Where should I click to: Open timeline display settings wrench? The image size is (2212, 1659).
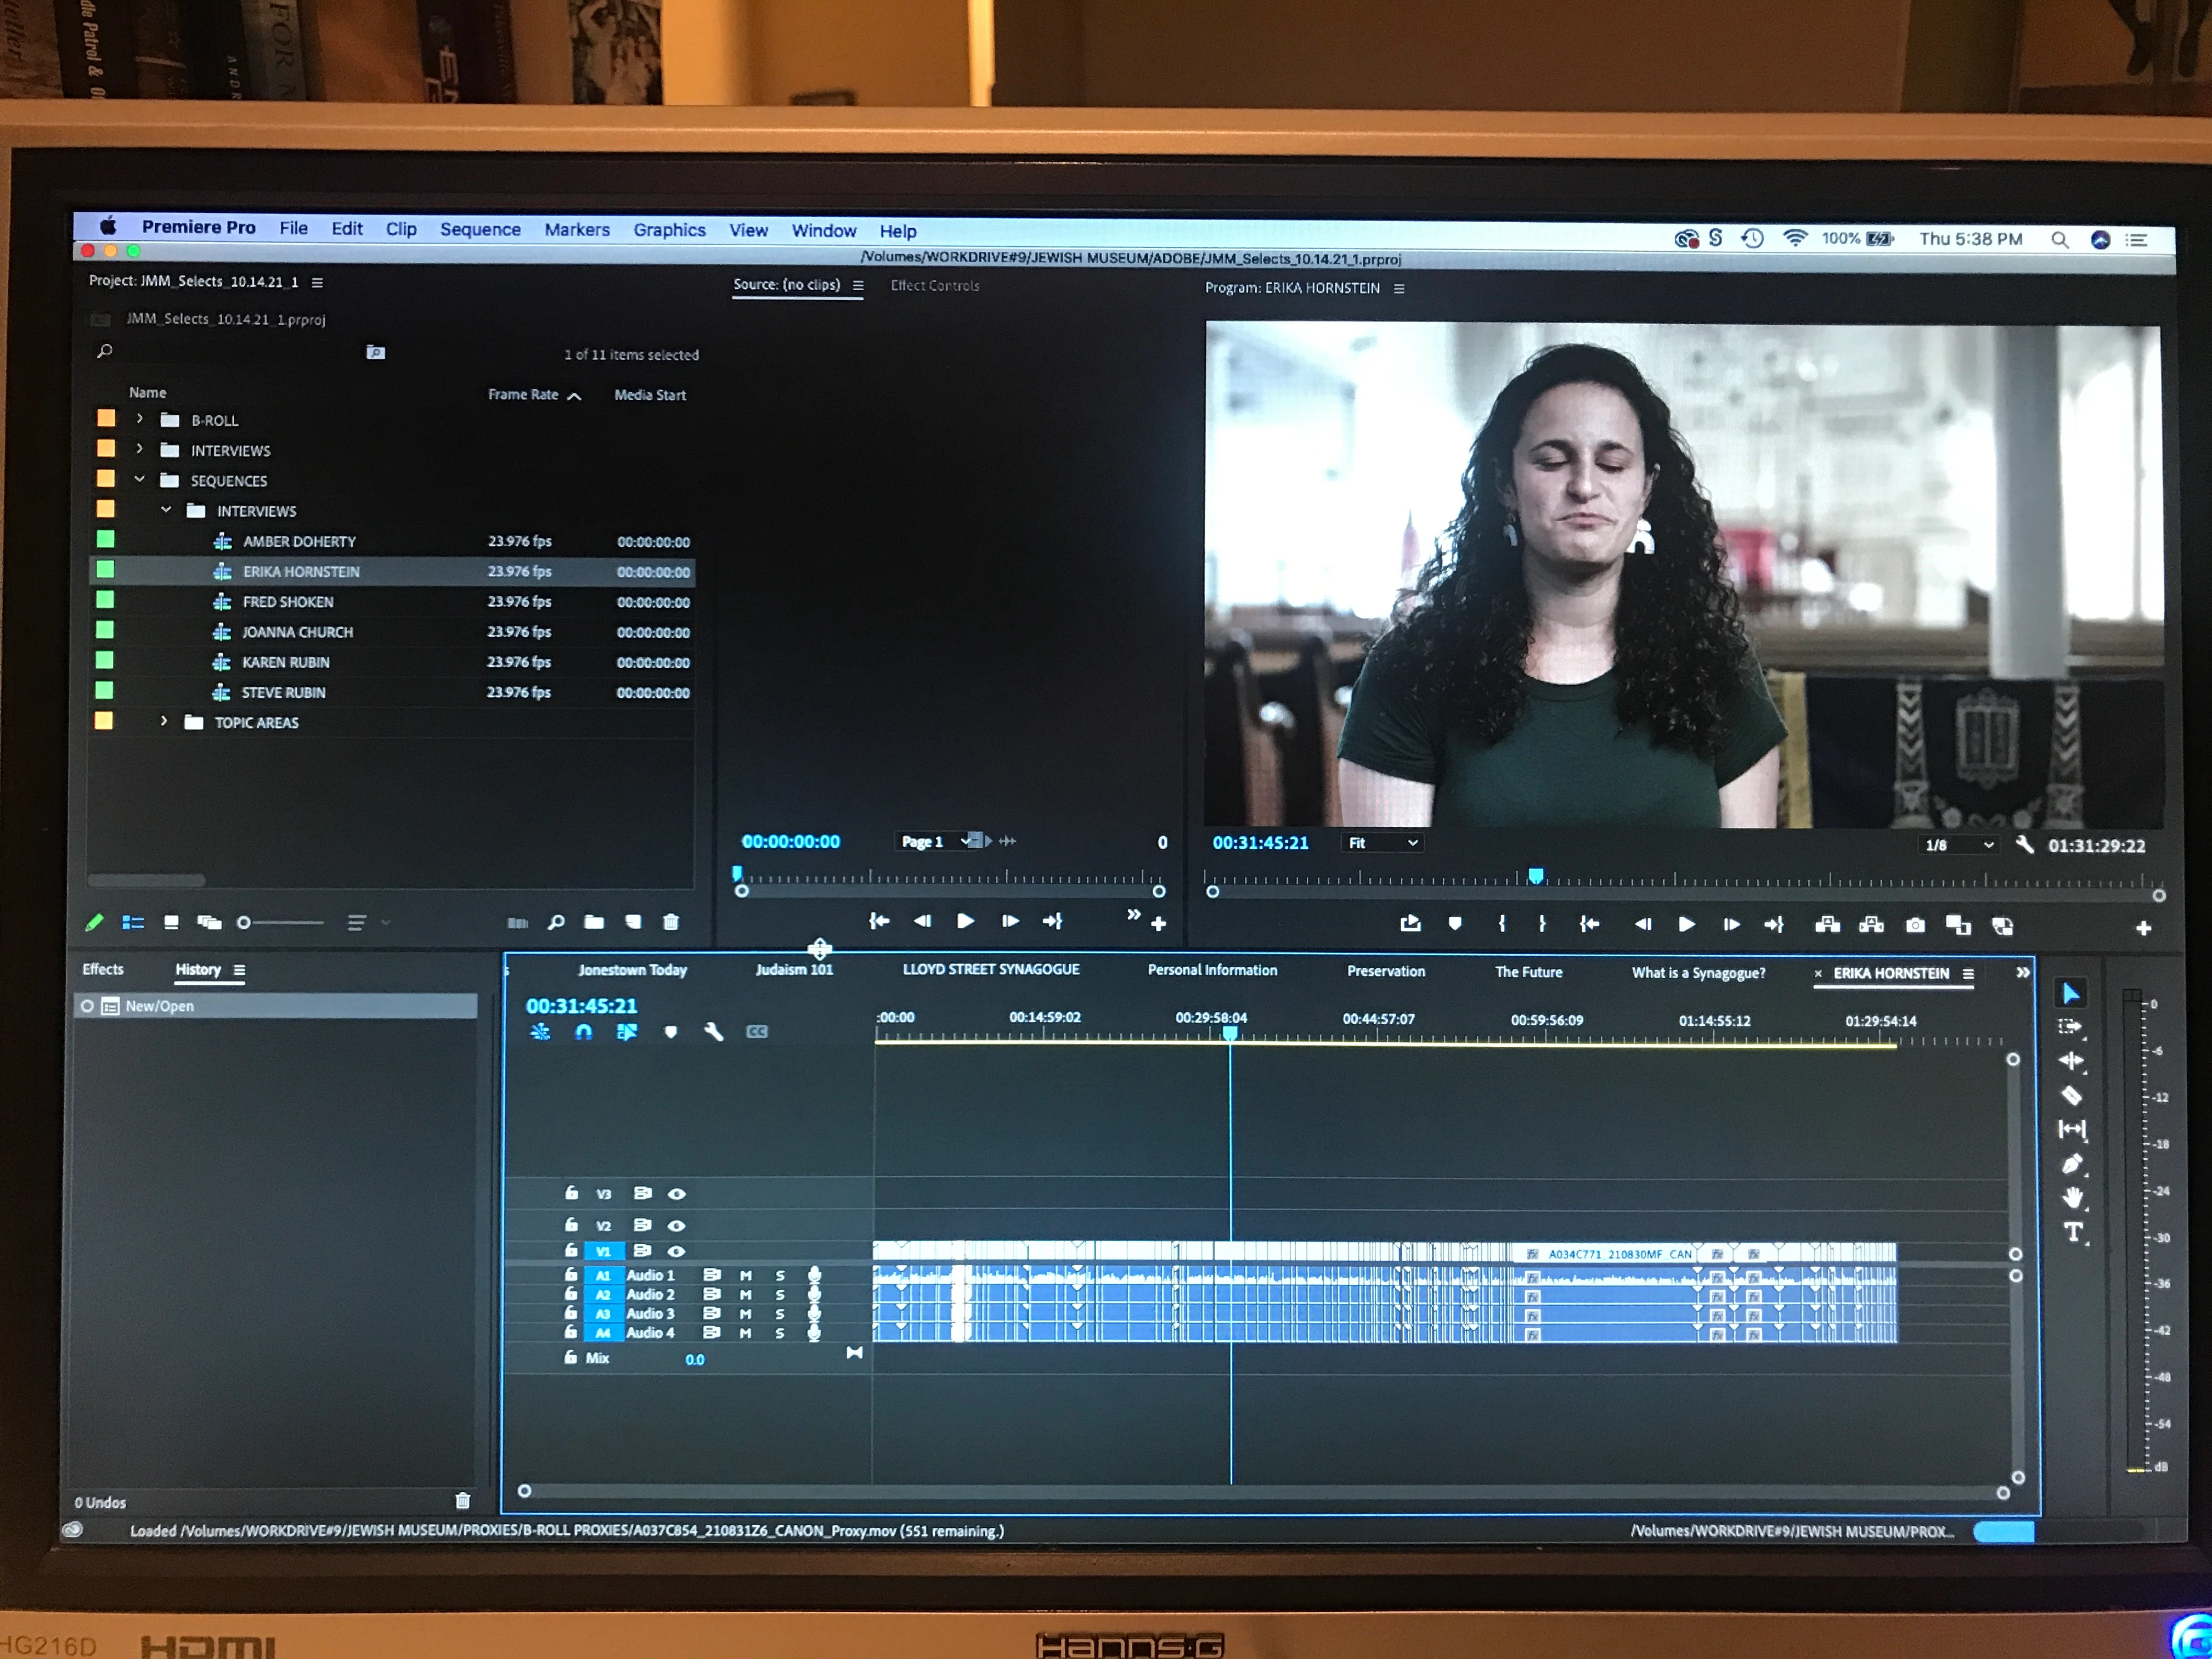click(713, 1032)
